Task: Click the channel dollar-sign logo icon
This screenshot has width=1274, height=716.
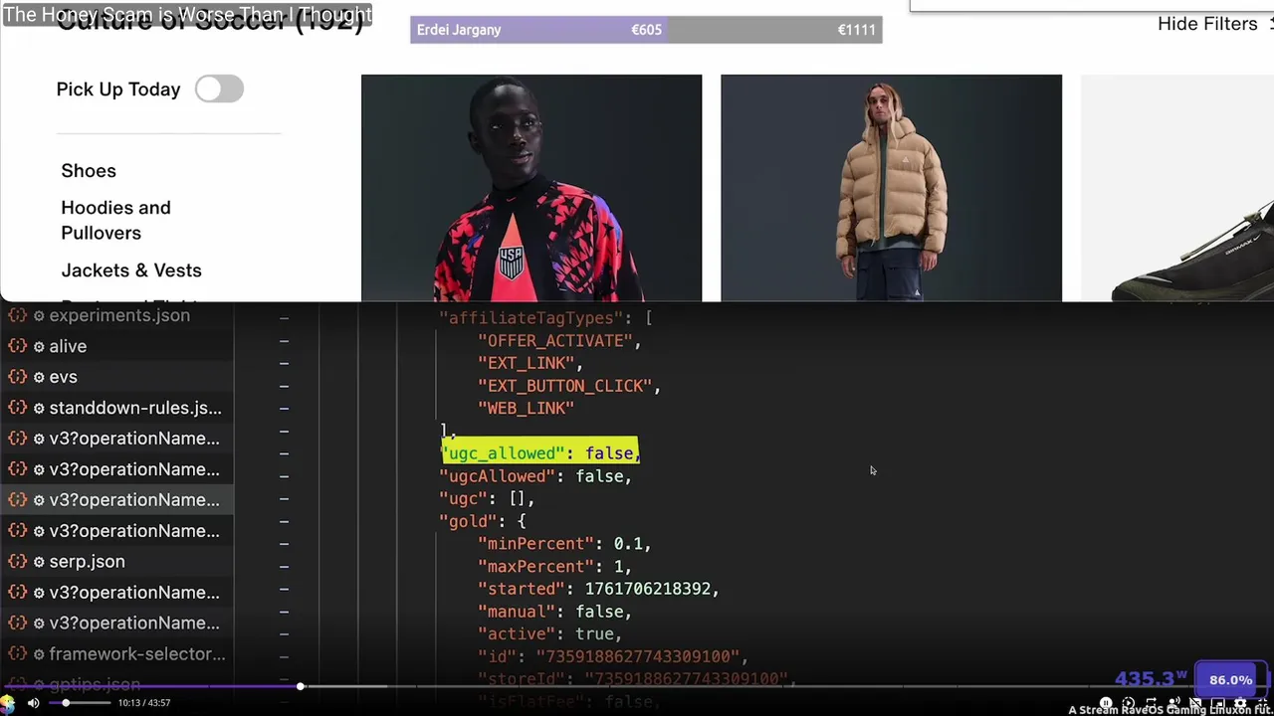Action: pos(8,704)
